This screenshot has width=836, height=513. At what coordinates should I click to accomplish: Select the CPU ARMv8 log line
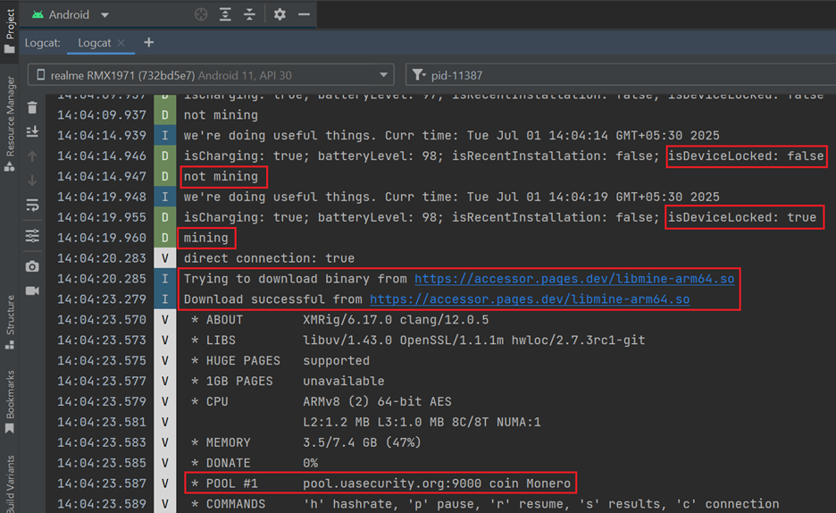[321, 401]
